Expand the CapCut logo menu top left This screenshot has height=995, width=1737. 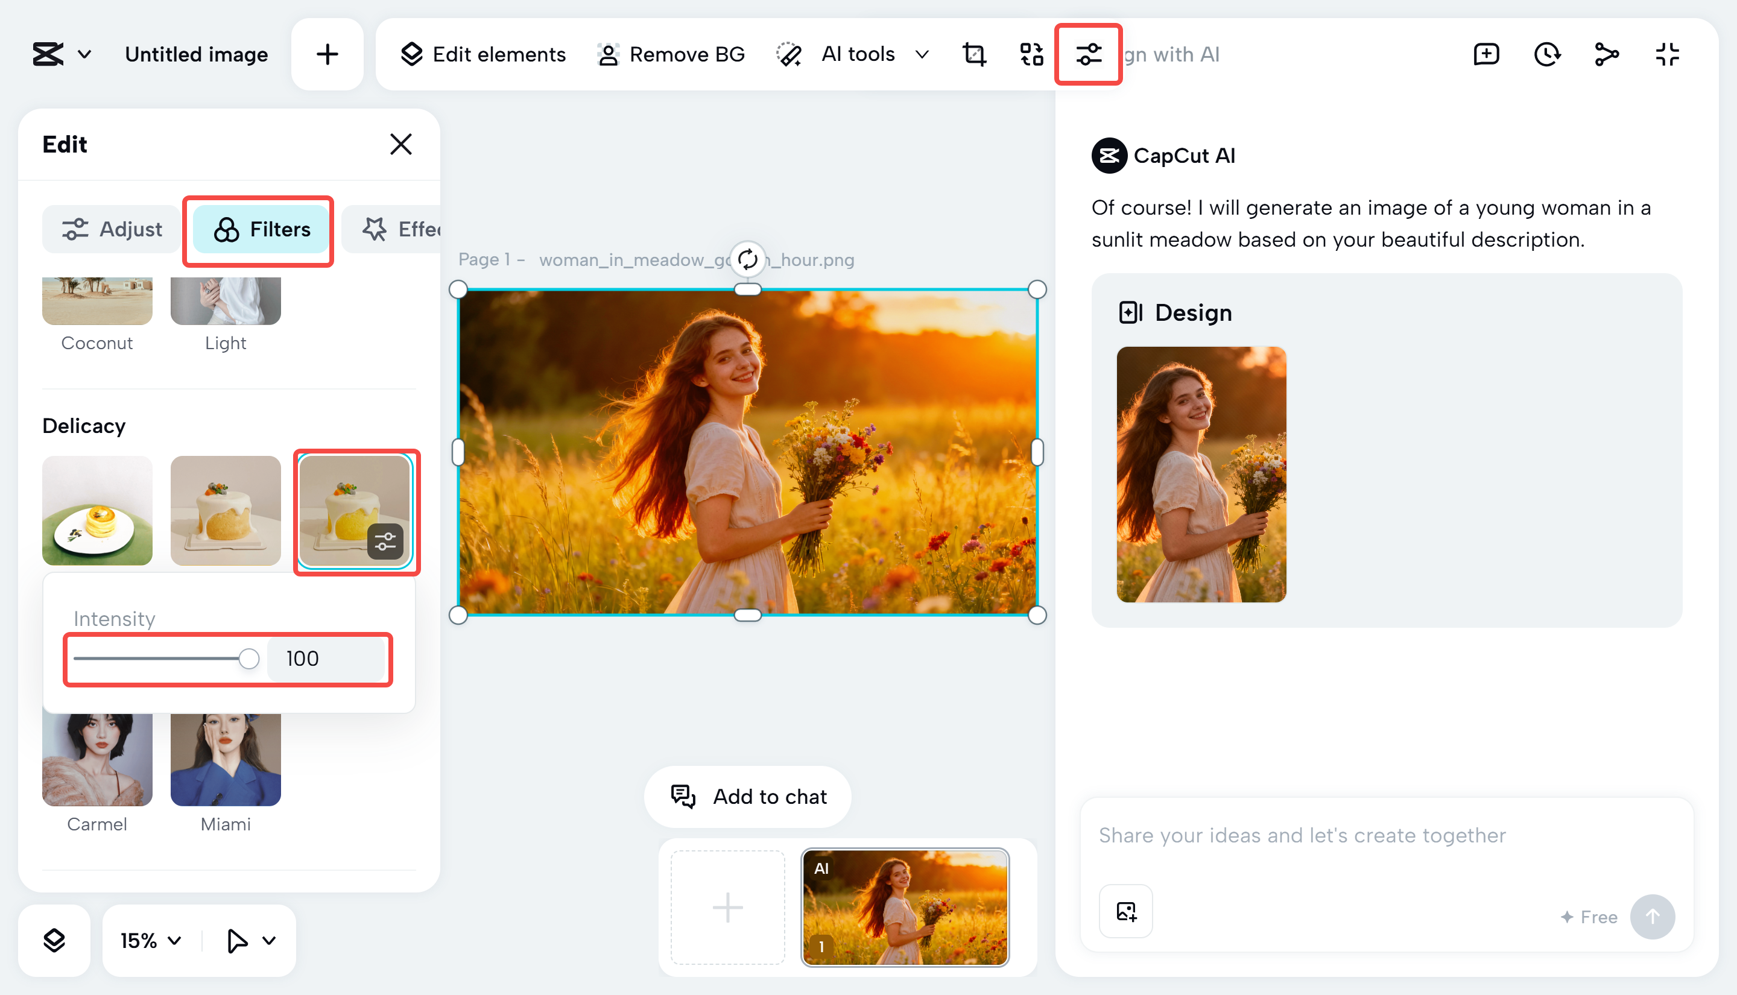pyautogui.click(x=62, y=54)
